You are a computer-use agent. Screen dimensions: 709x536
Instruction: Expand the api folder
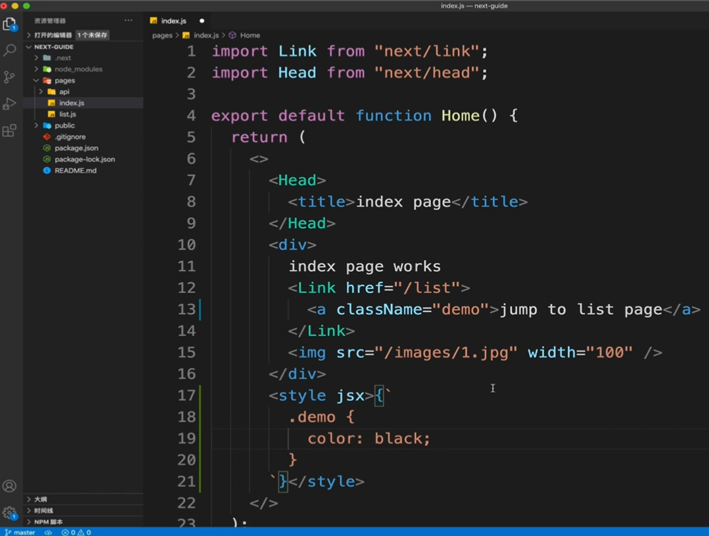(x=40, y=92)
